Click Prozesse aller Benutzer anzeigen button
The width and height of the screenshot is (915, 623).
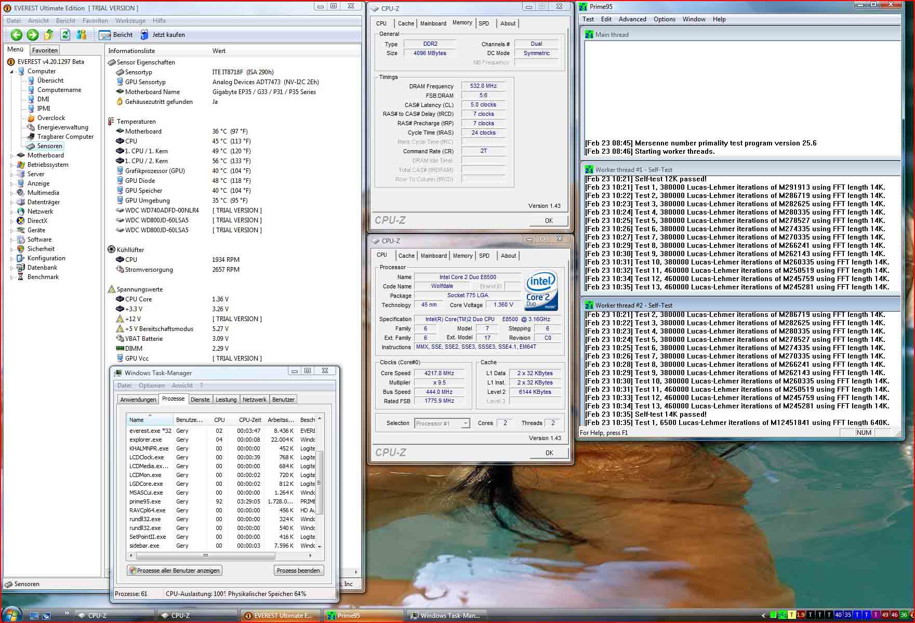[x=175, y=571]
